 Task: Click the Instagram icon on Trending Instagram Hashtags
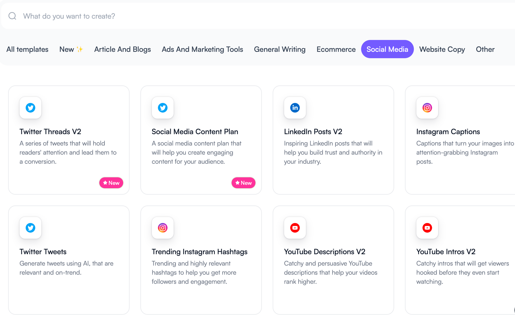[x=162, y=228]
